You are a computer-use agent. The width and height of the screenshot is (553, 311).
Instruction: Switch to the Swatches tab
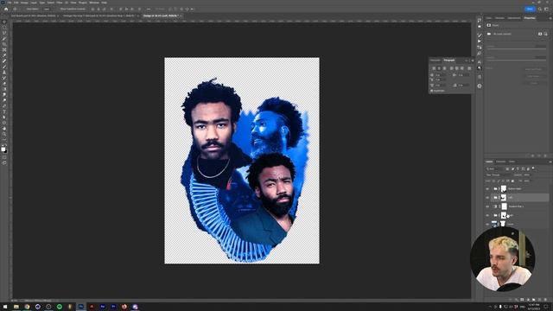pos(499,18)
